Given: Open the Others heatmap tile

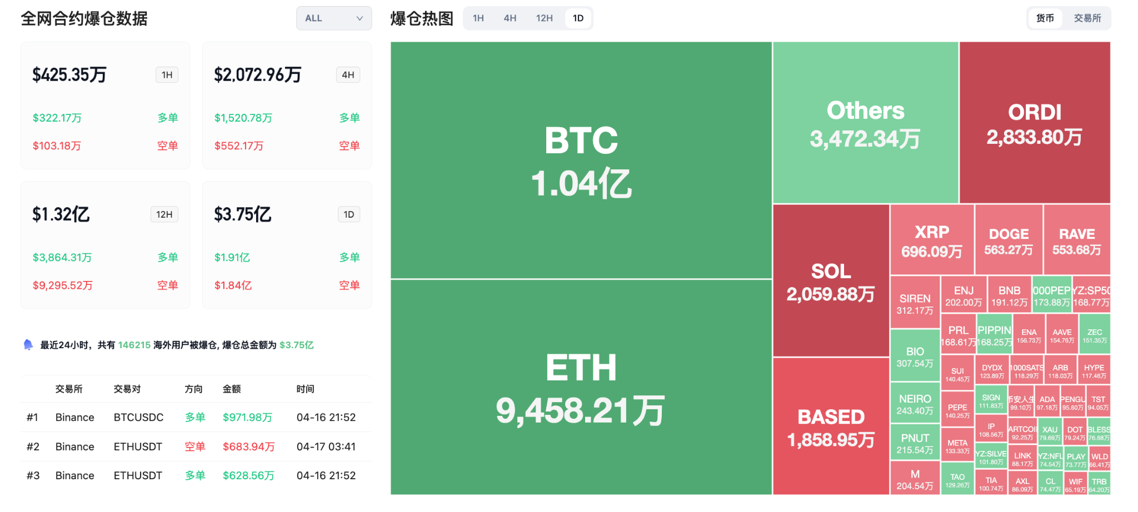Looking at the screenshot, I should [865, 123].
